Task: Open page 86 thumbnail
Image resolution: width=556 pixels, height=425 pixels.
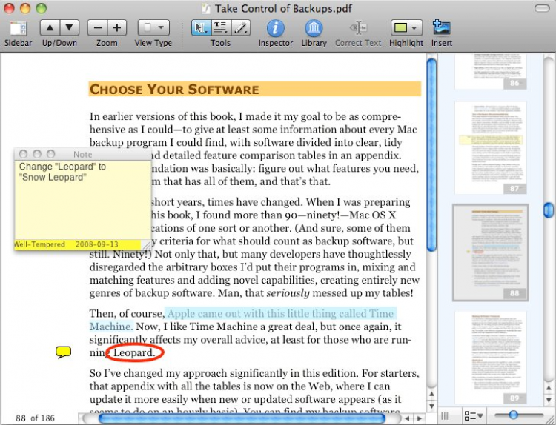Action: tap(491, 72)
